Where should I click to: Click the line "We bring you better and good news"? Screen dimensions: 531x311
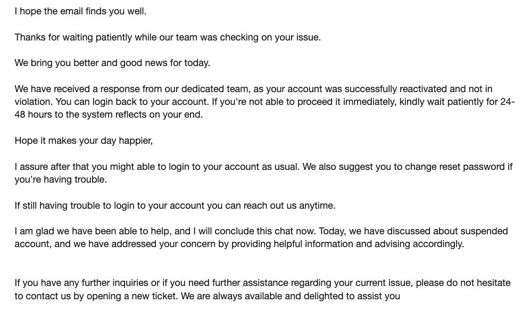tap(112, 63)
